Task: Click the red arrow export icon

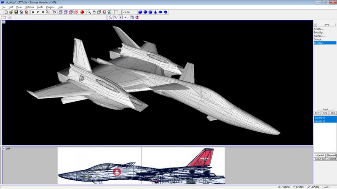Action: [26, 12]
